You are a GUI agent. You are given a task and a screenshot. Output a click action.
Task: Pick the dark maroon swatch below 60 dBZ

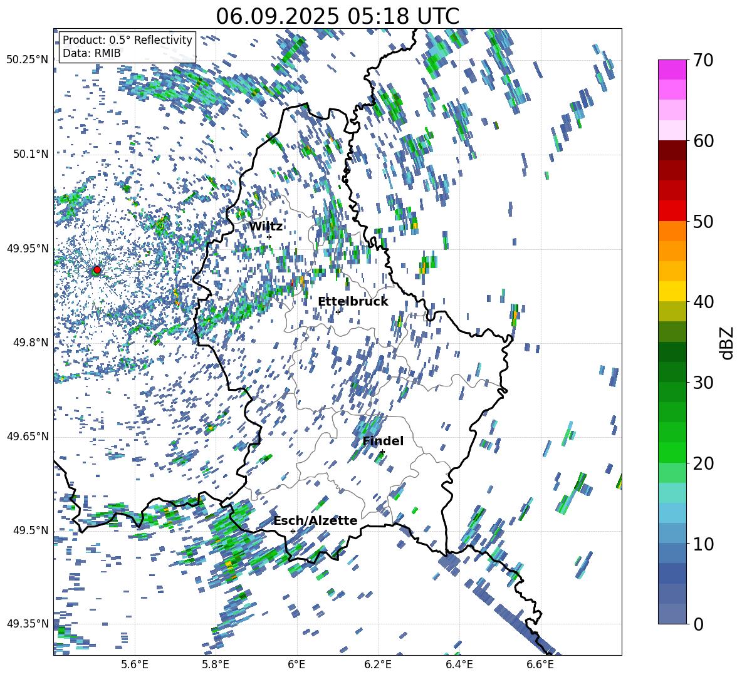(672, 150)
